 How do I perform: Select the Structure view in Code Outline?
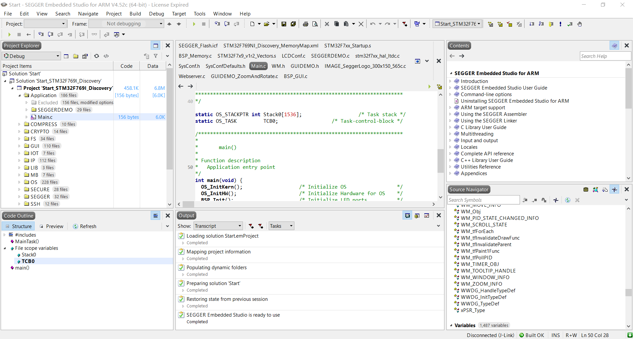pos(18,226)
